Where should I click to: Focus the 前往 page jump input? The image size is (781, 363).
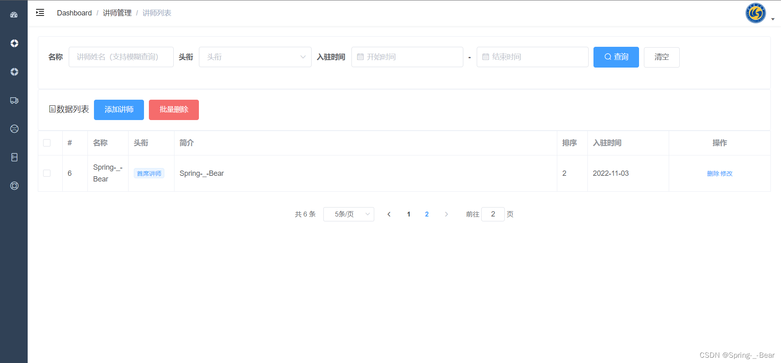(x=493, y=214)
